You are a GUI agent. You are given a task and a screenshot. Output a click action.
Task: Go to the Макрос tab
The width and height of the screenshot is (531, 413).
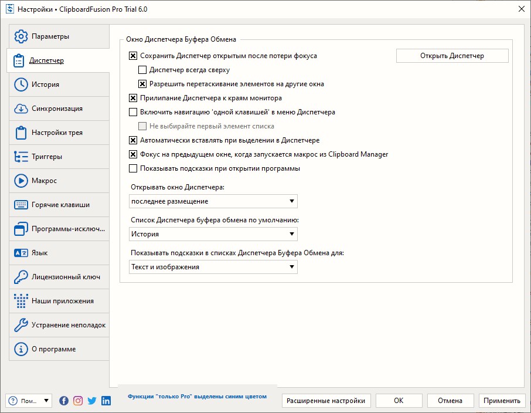59,181
